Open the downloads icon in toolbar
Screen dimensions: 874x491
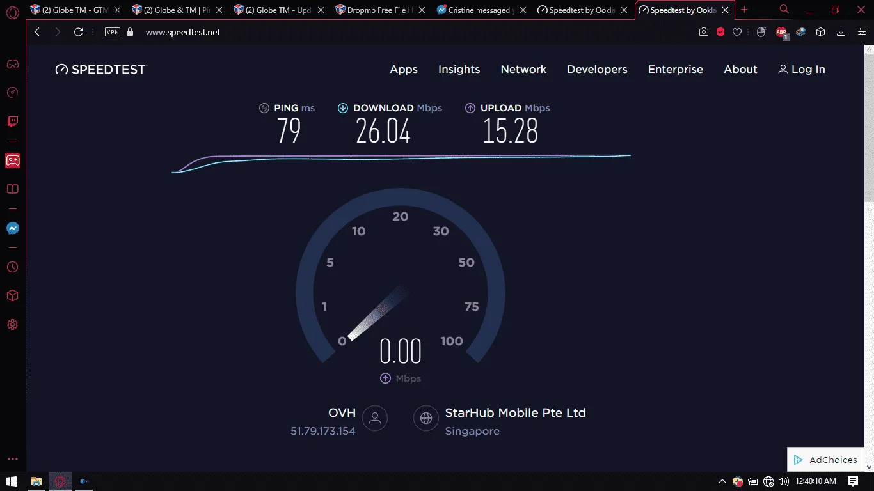point(841,32)
